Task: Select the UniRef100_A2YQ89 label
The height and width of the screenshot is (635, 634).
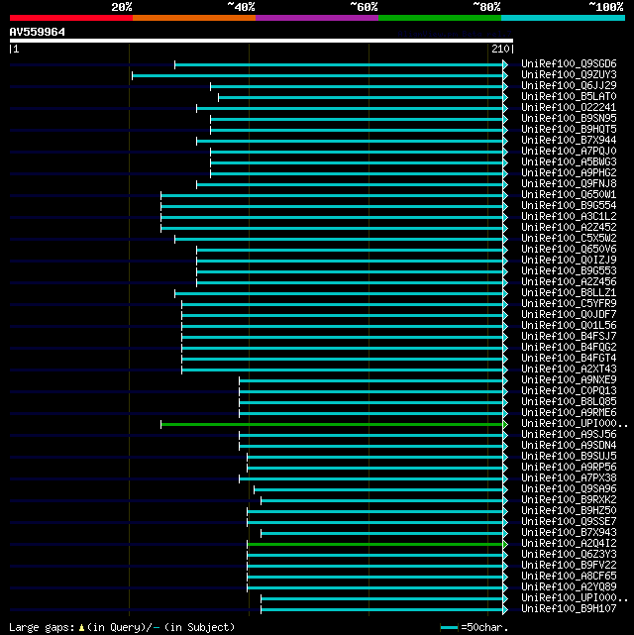Action: tap(569, 587)
